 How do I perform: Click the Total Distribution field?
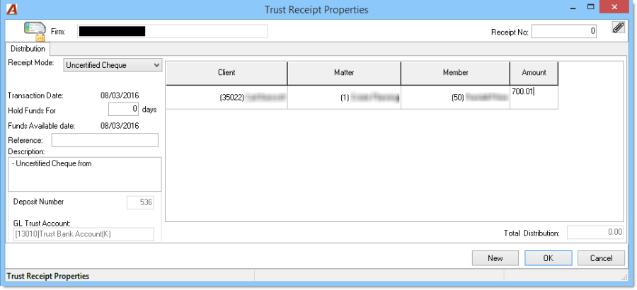[x=595, y=233]
